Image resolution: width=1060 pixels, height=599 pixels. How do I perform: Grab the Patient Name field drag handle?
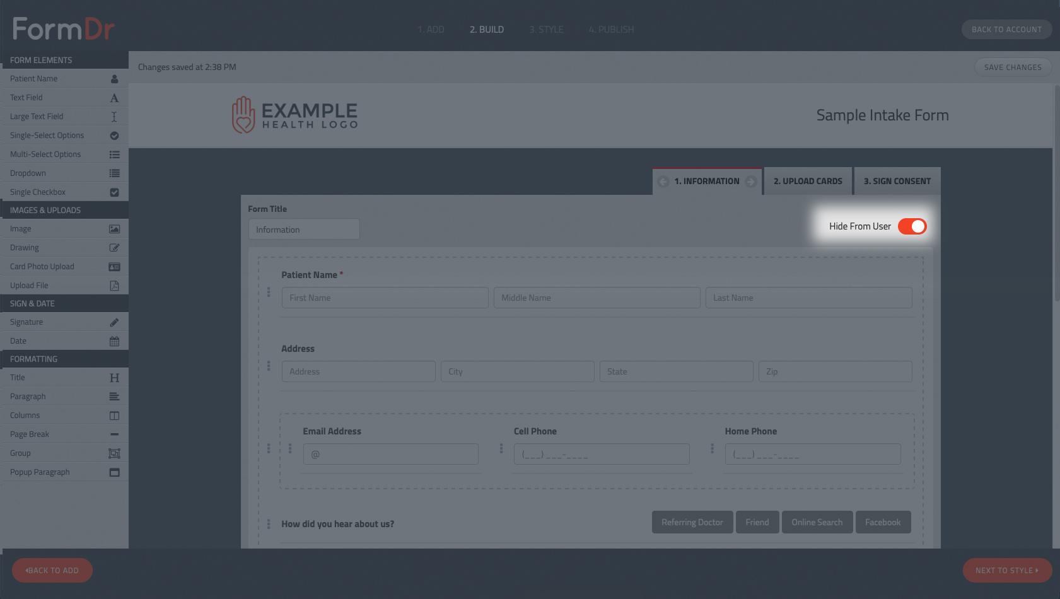(x=269, y=292)
